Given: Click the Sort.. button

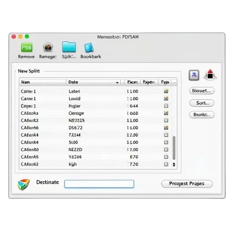Looking at the screenshot, I should coord(202,103).
